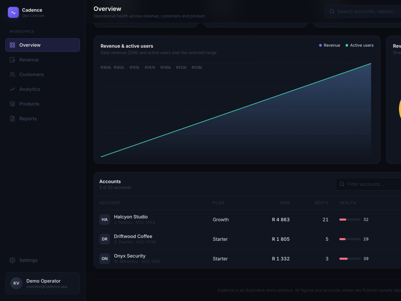Sort by the ACCOUNT column header
Screen dimensions: 401x301
110,203
